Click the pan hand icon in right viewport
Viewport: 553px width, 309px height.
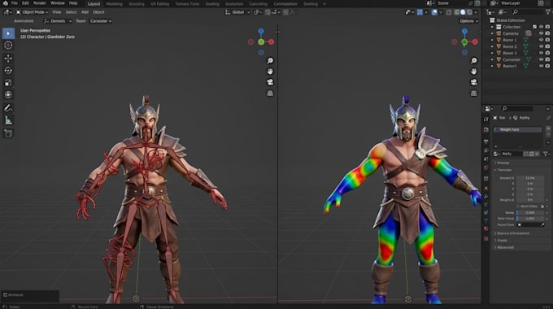(x=474, y=72)
